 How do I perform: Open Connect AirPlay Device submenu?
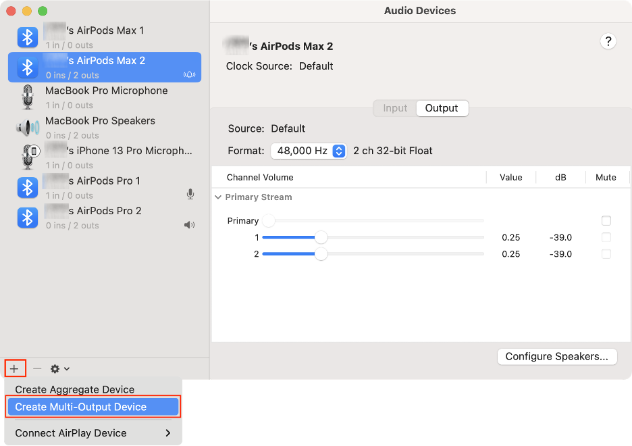93,433
